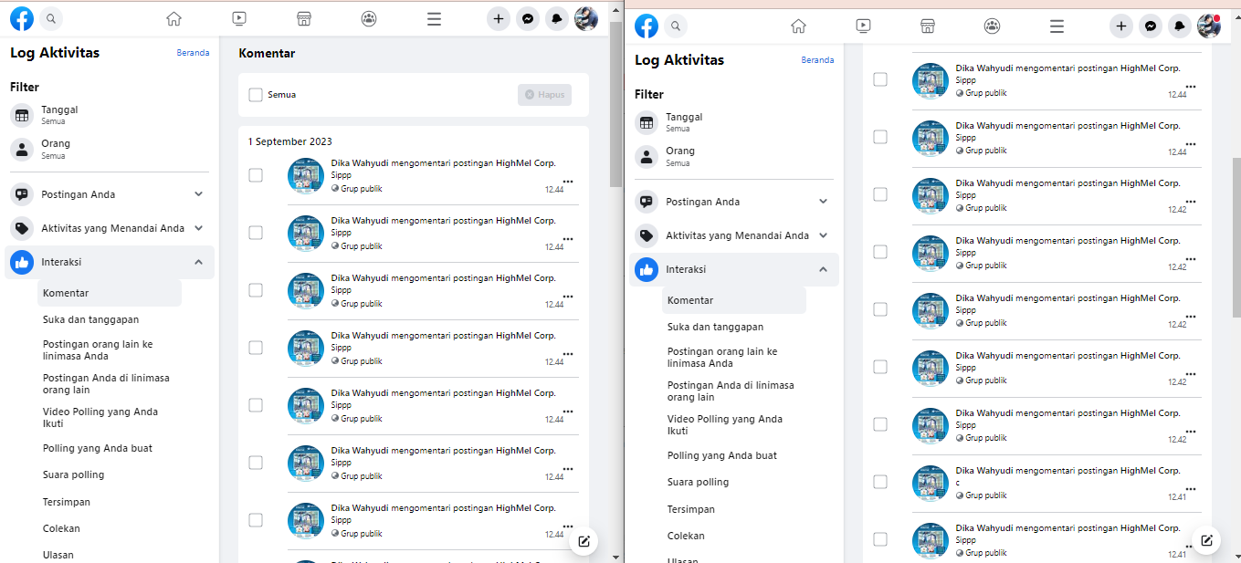Click the "1 September 2023" date heading
1241x563 pixels.
click(290, 141)
